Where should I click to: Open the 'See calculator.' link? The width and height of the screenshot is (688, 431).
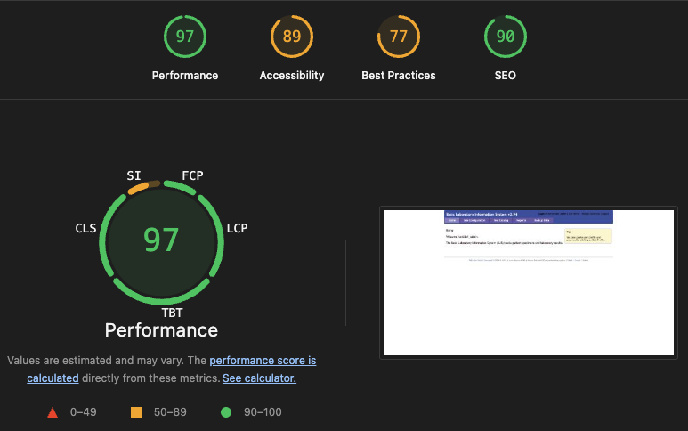click(x=259, y=378)
